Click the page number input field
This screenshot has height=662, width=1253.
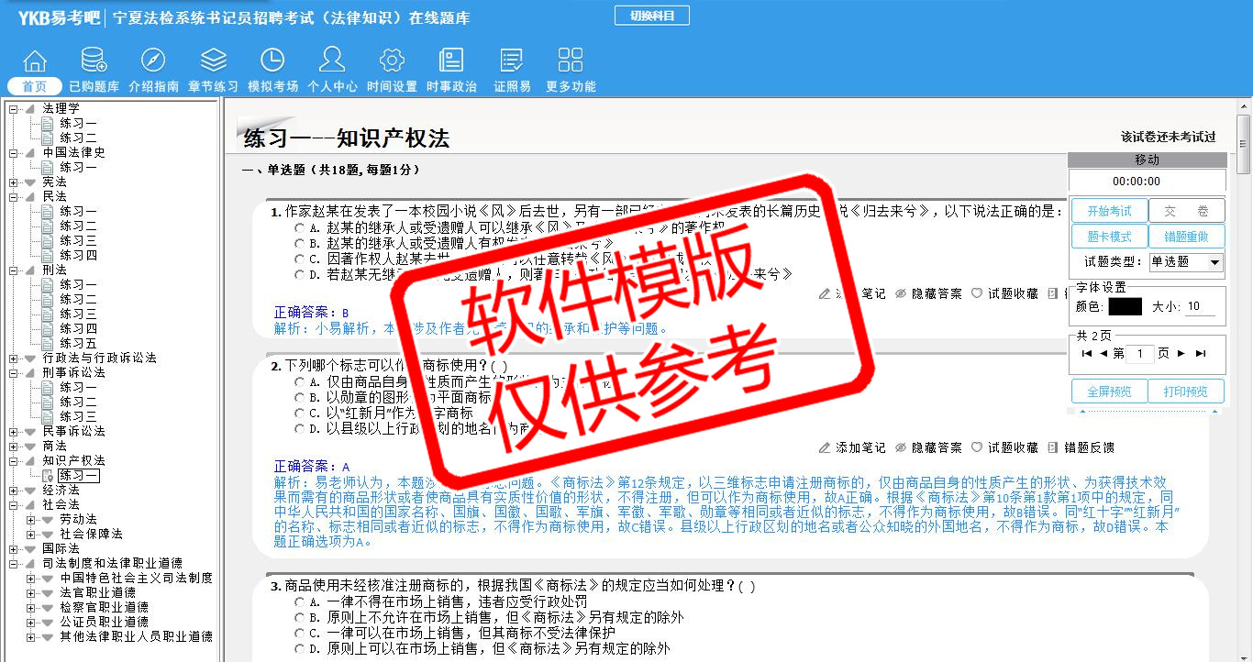click(1138, 354)
